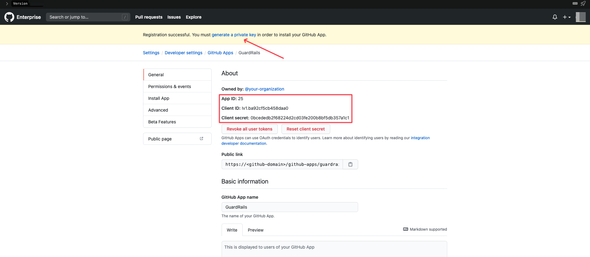This screenshot has width=590, height=257.
Task: Open integration developer documentation link
Action: (x=420, y=138)
